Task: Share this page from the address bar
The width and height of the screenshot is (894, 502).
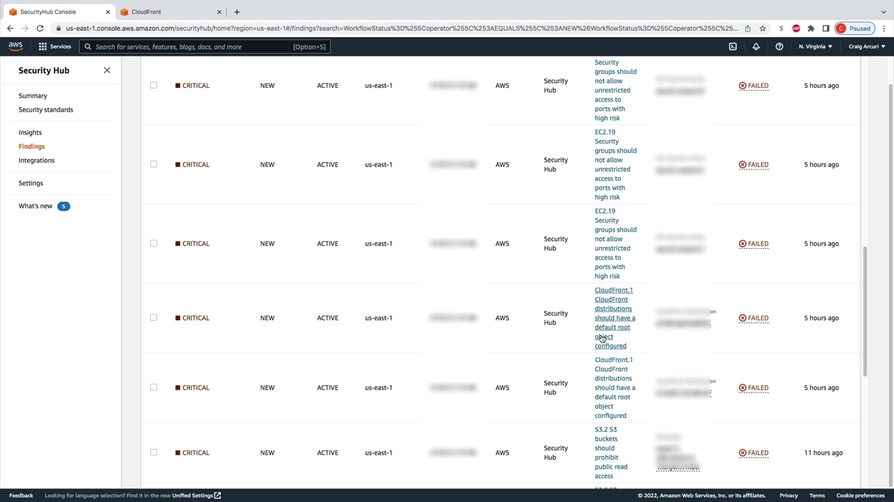Action: coord(747,29)
